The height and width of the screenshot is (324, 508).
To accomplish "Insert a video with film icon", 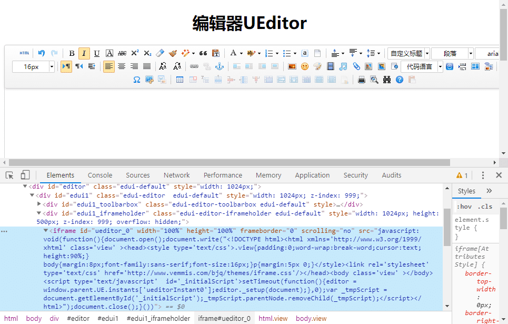I will 331,66.
